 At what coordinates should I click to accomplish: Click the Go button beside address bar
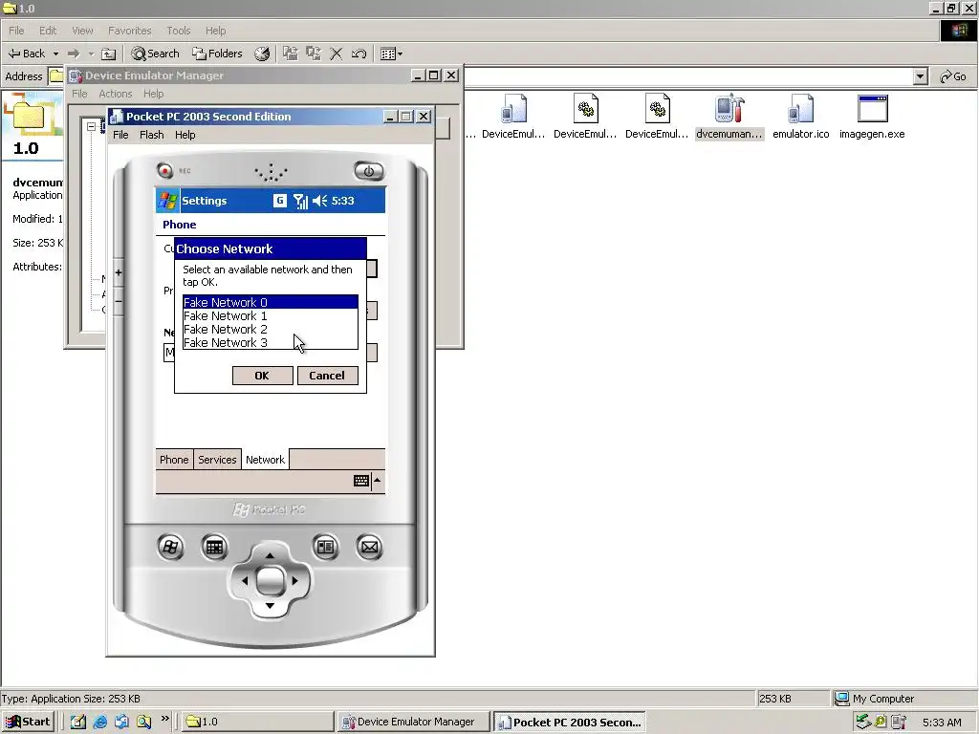tap(953, 76)
